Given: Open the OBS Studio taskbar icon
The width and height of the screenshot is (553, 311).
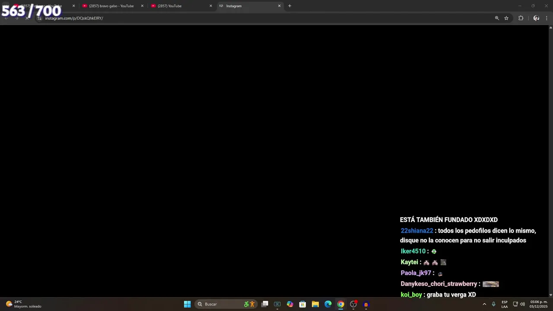Looking at the screenshot, I should click(353, 304).
